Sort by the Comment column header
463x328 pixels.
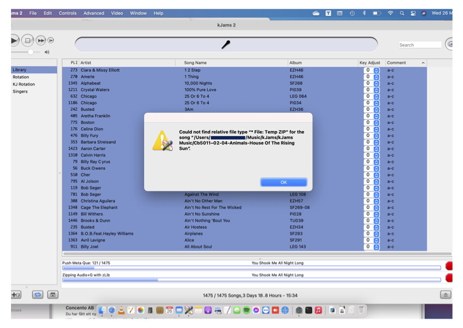coord(405,63)
